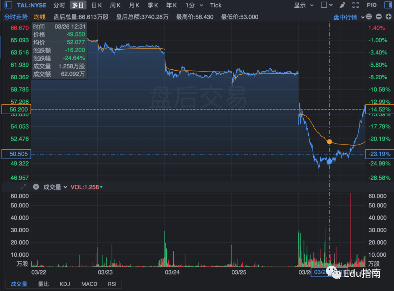Screen dimensions: 394x291
Task: Select the RSI indicator tab
Action: pos(112,284)
